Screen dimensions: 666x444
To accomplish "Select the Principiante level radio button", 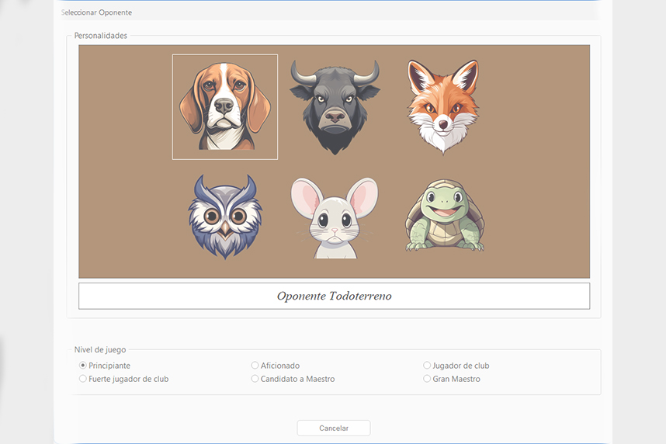I will [x=83, y=366].
